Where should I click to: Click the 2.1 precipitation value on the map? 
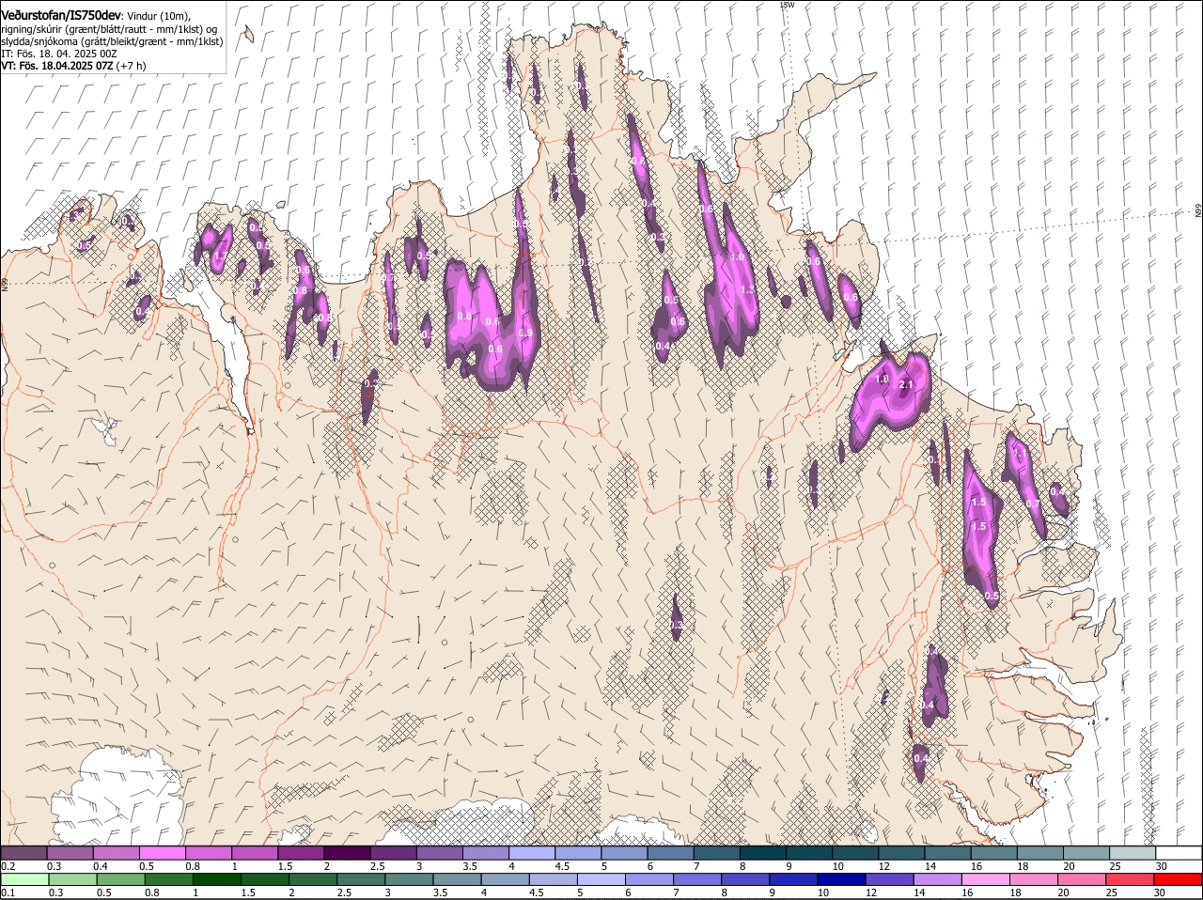pos(906,385)
